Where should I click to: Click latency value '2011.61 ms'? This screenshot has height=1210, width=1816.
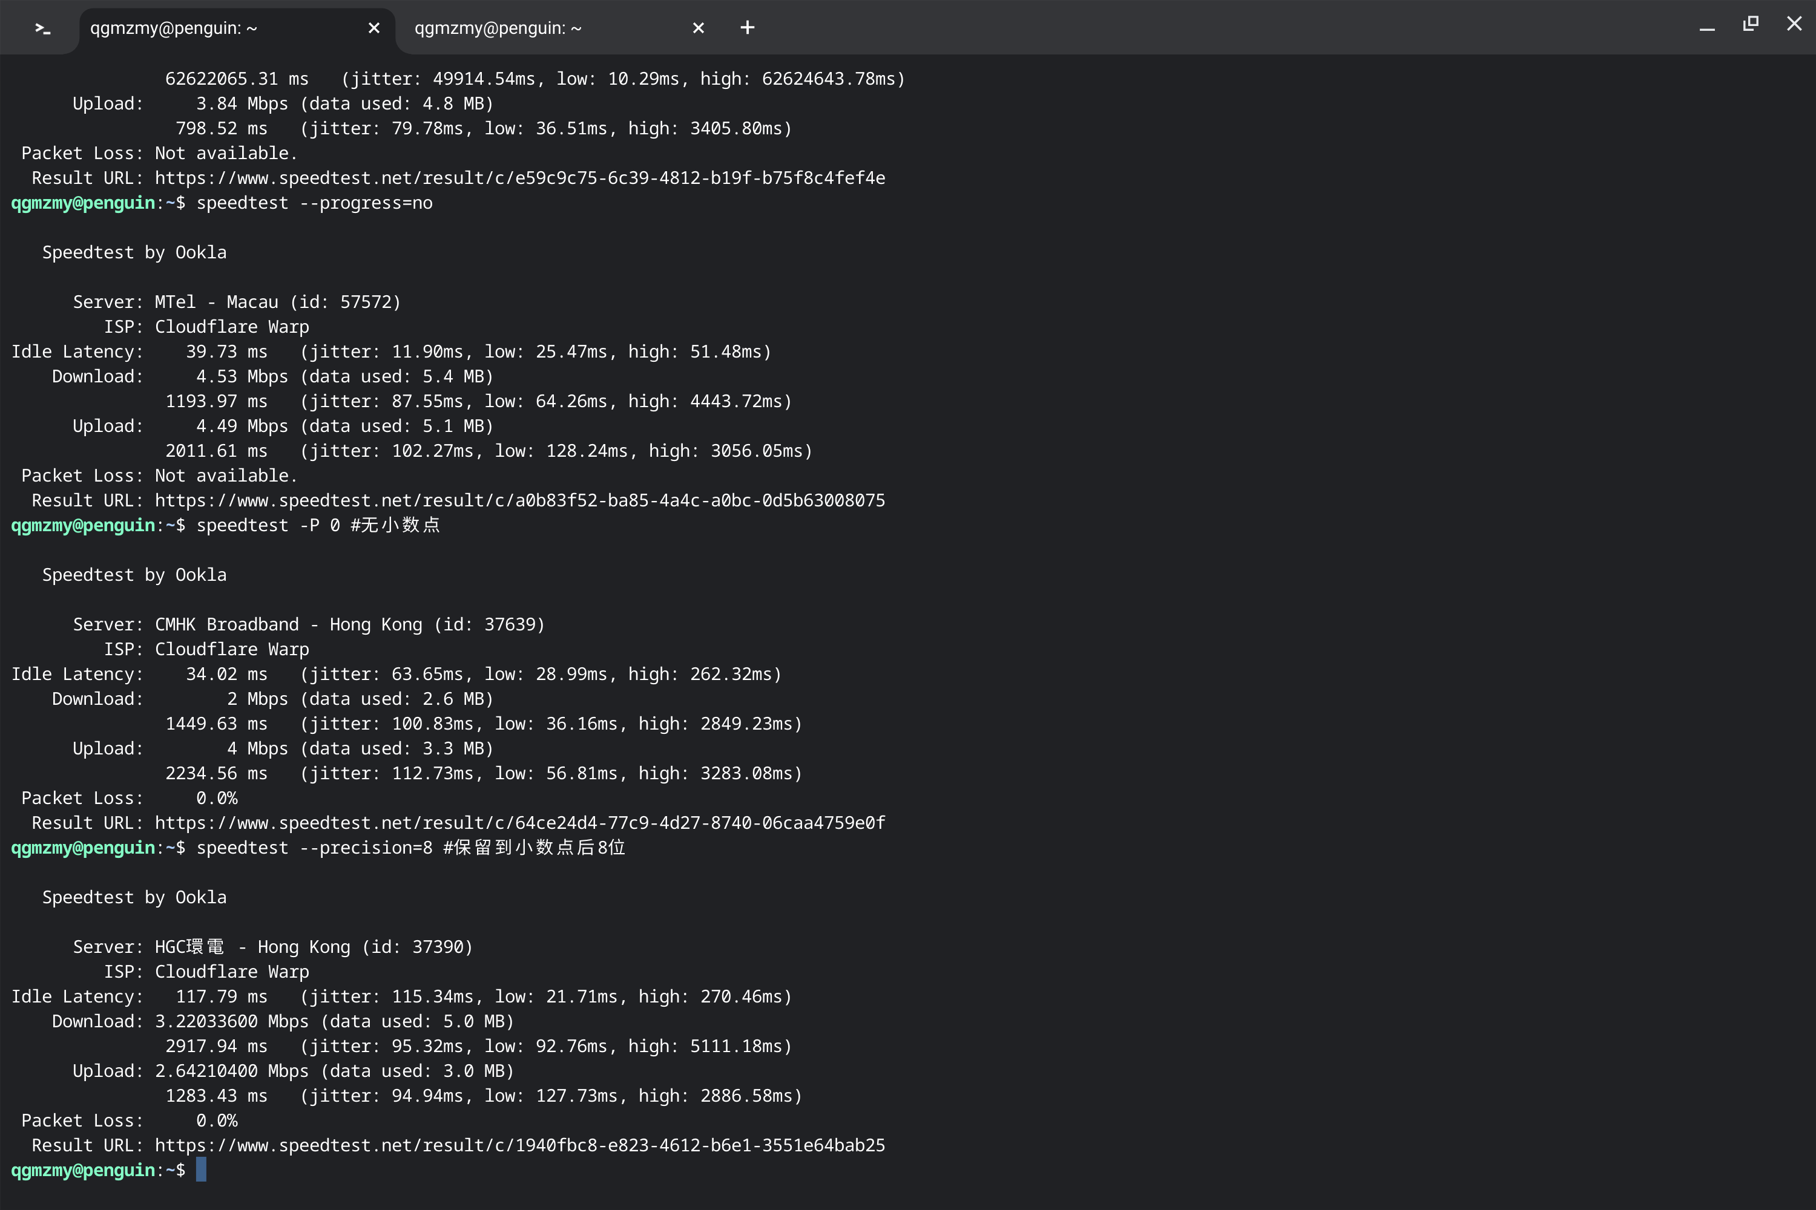click(216, 451)
